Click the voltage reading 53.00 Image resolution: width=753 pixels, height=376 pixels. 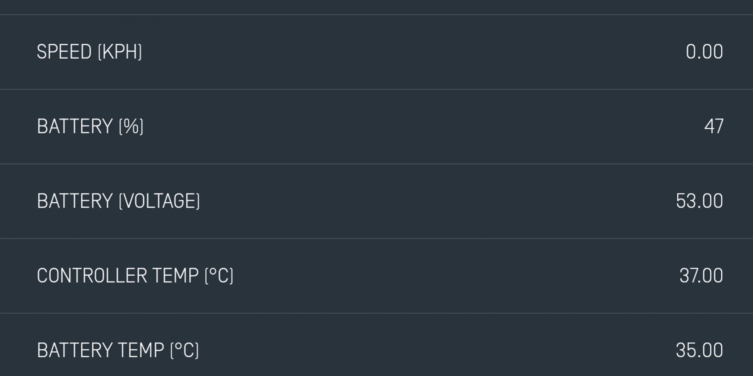coord(699,201)
